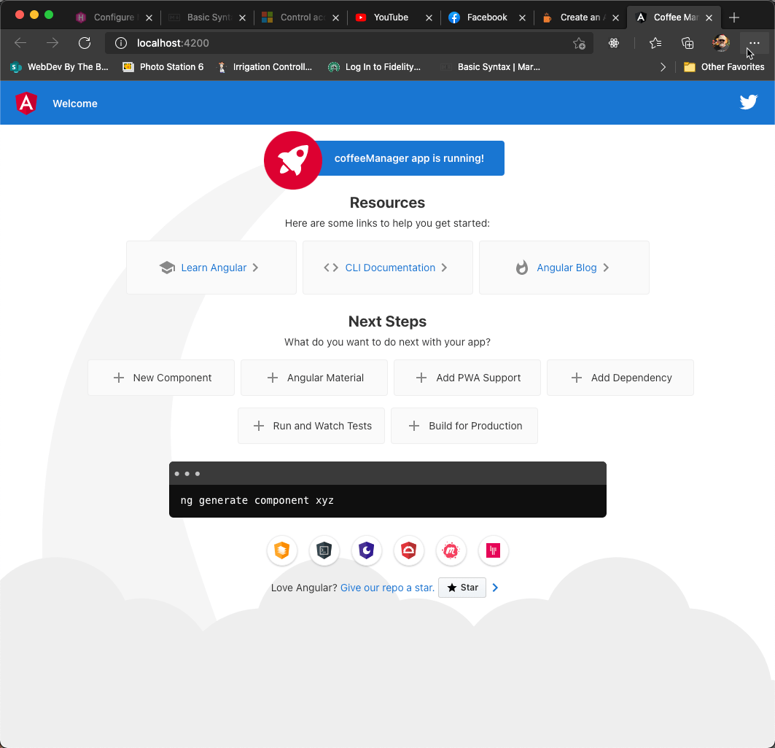Viewport: 775px width, 748px height.
Task: Open the Irrigation Controll... bookmark
Action: (265, 67)
